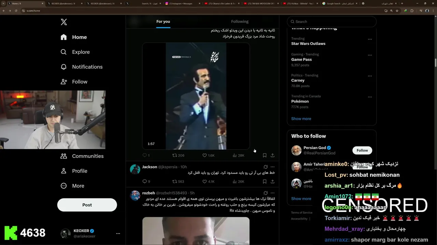This screenshot has width=437, height=245.
Task: Repost Jackson's post with 563 reposts
Action: tap(178, 181)
